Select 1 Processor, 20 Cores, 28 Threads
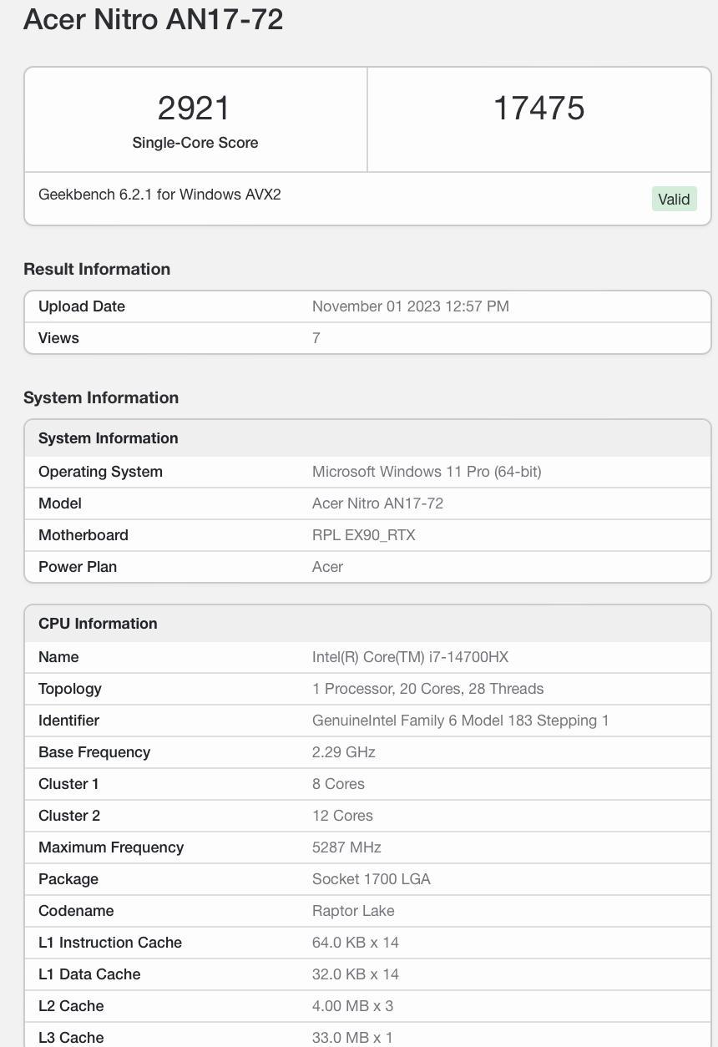718x1047 pixels. click(x=427, y=689)
